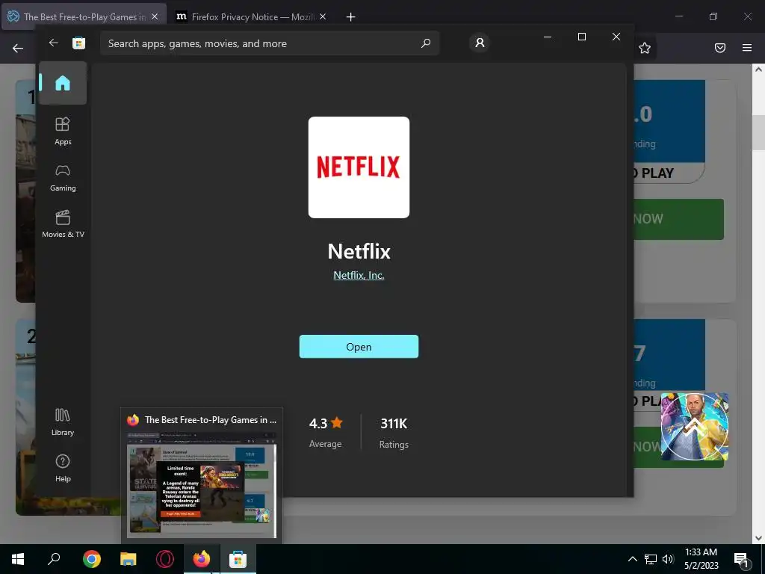
Task: Click Firefox back navigation arrow
Action: click(18, 48)
